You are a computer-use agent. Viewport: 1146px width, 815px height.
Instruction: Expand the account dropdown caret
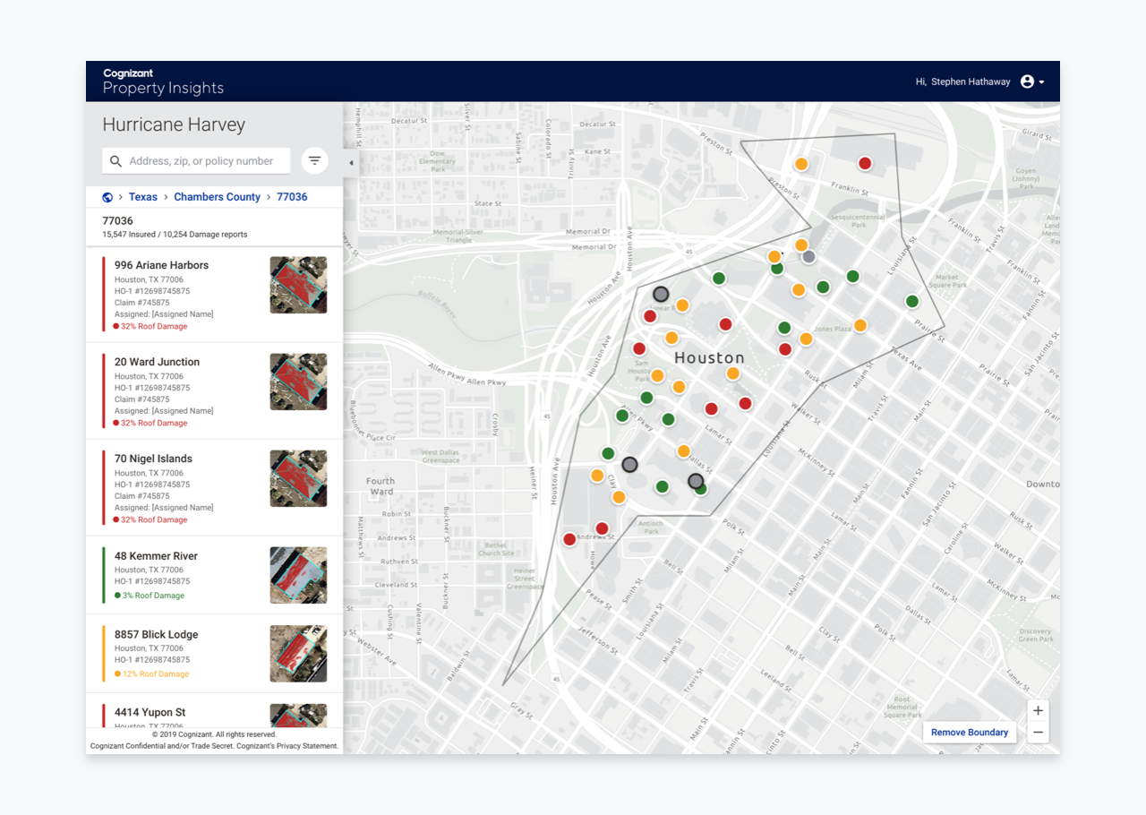click(x=1042, y=82)
